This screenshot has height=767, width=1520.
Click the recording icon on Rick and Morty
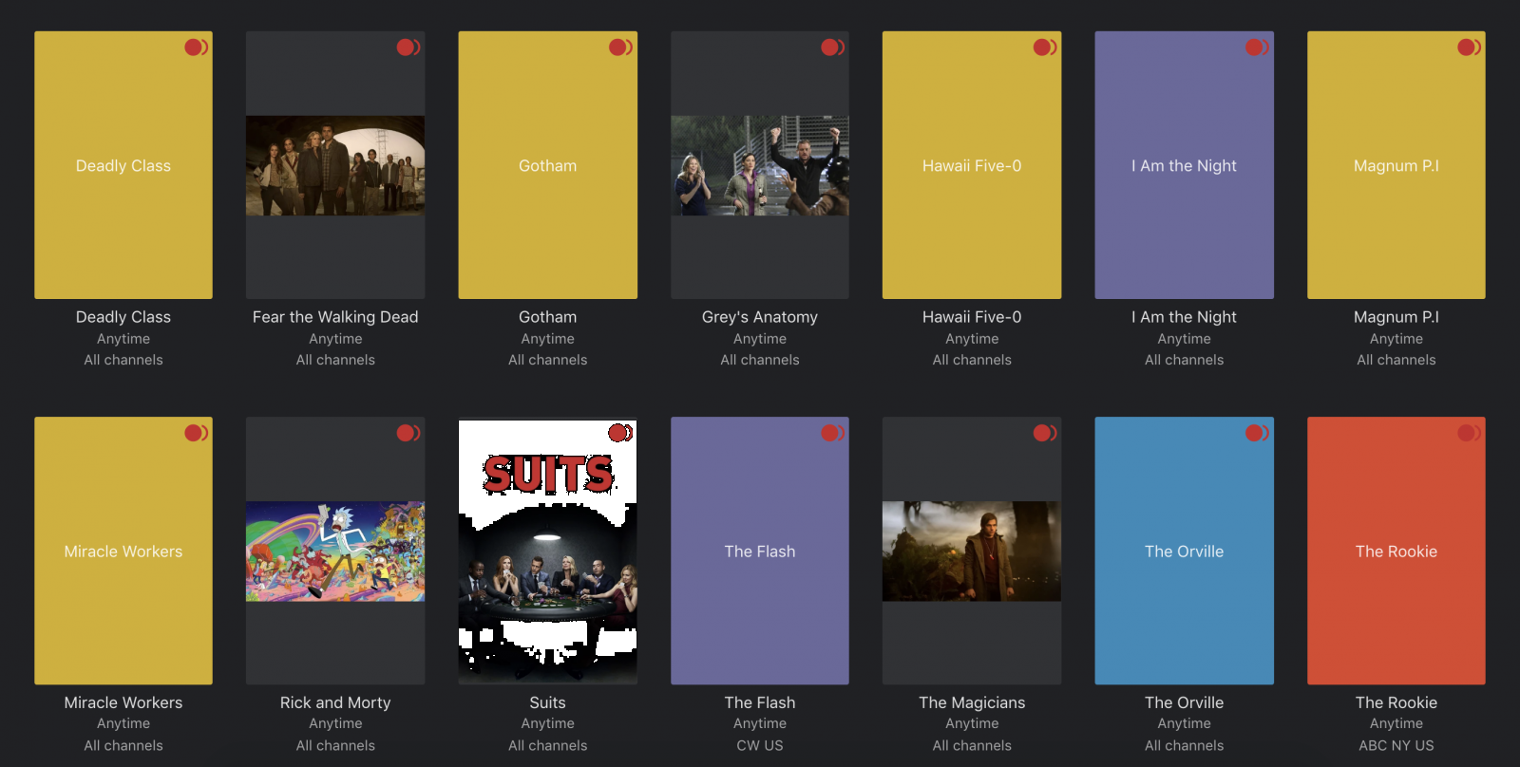408,433
